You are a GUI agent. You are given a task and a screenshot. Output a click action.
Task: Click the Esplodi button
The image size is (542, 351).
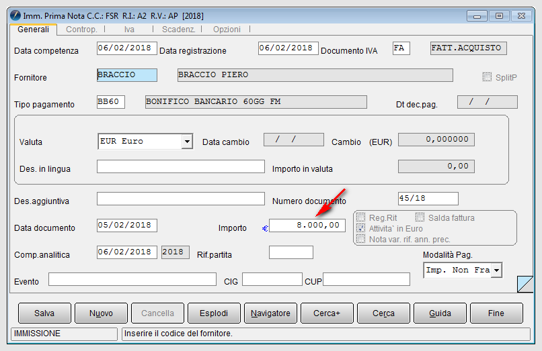tap(214, 313)
